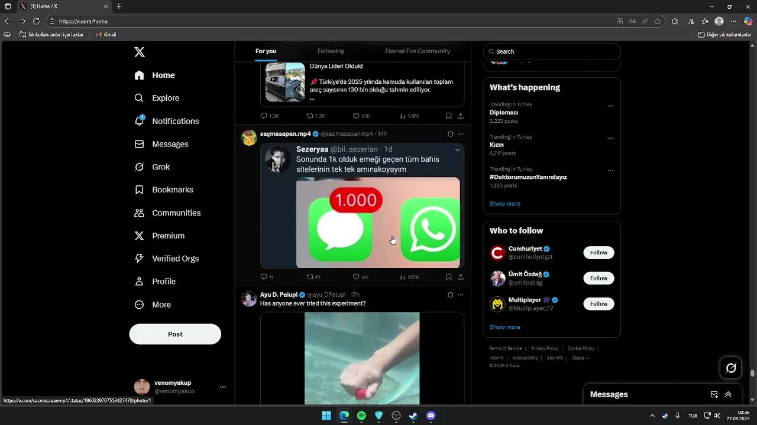The height and width of the screenshot is (425, 757).
Task: Bookmark the post with 1.8M views
Action: pos(449,116)
